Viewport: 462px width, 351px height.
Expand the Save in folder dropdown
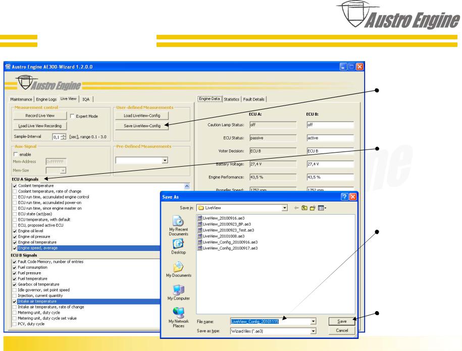pyautogui.click(x=284, y=208)
